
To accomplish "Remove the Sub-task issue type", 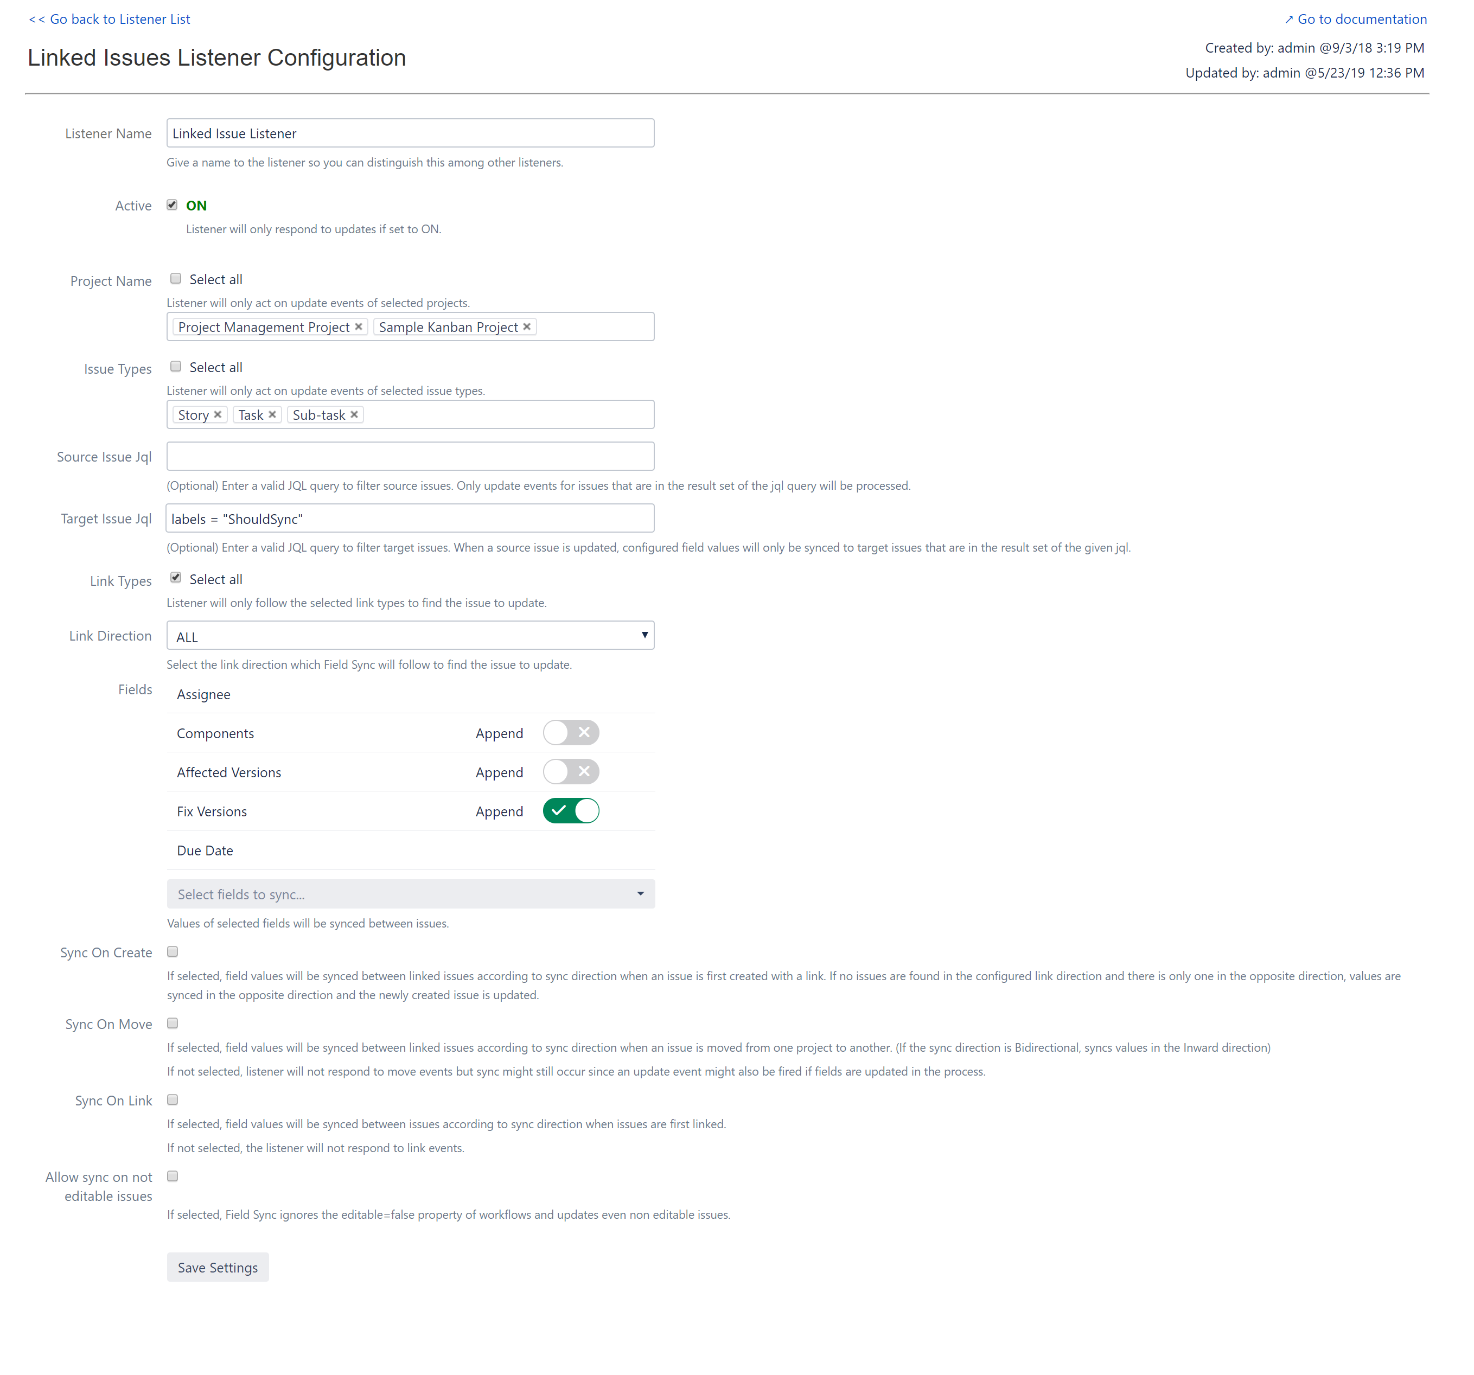I will point(354,414).
